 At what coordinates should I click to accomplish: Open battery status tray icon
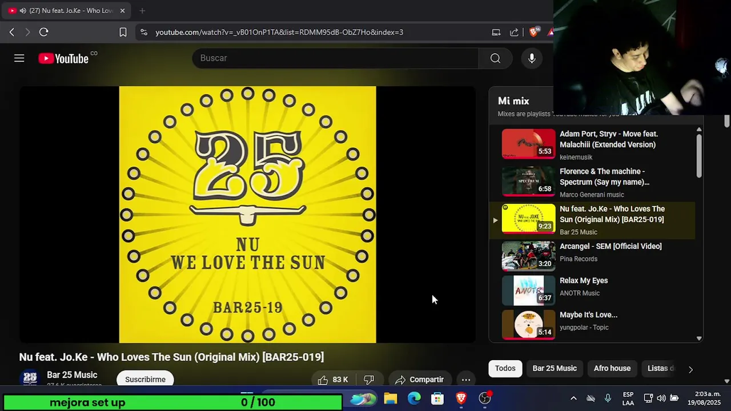674,398
